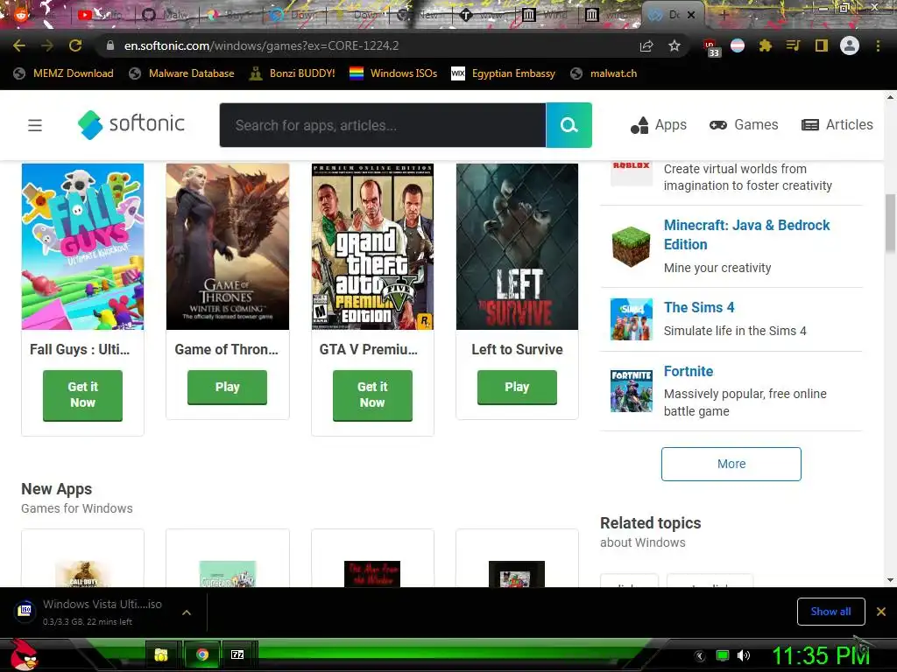Open the Left to Survive cover thumbnail
Image resolution: width=897 pixels, height=672 pixels.
tap(517, 246)
